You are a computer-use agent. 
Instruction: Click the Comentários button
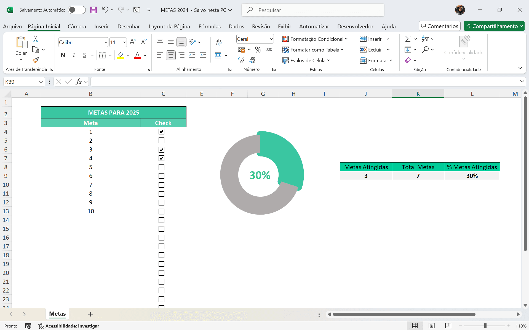coord(440,26)
